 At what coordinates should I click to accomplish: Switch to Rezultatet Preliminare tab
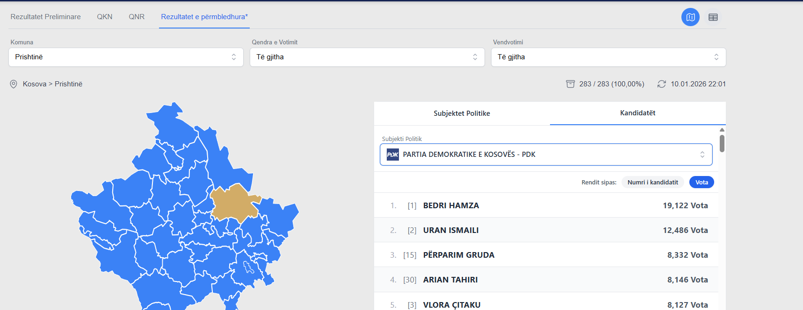click(x=46, y=17)
